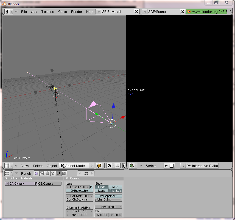235x220 pixels.
Task: Toggle move object centers only
Action: click(x=117, y=166)
